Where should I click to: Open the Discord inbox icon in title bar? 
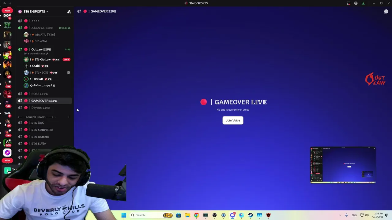(349, 3)
